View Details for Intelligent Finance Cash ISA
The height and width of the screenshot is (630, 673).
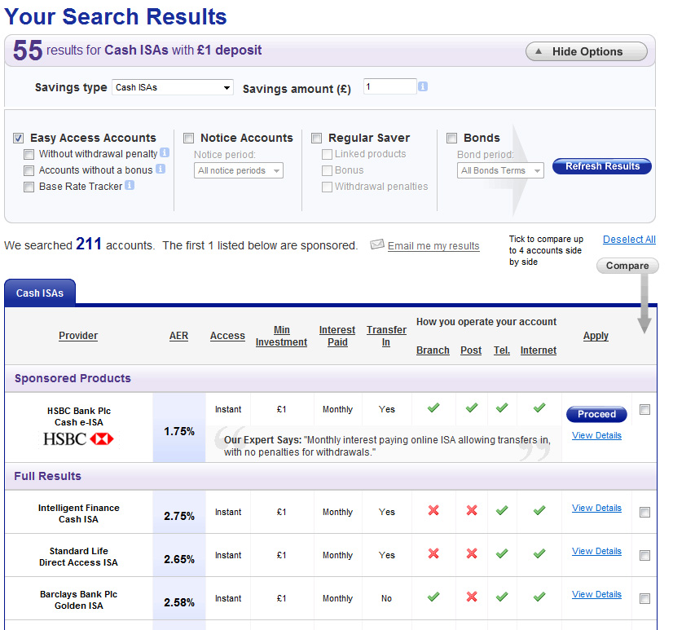pos(596,508)
